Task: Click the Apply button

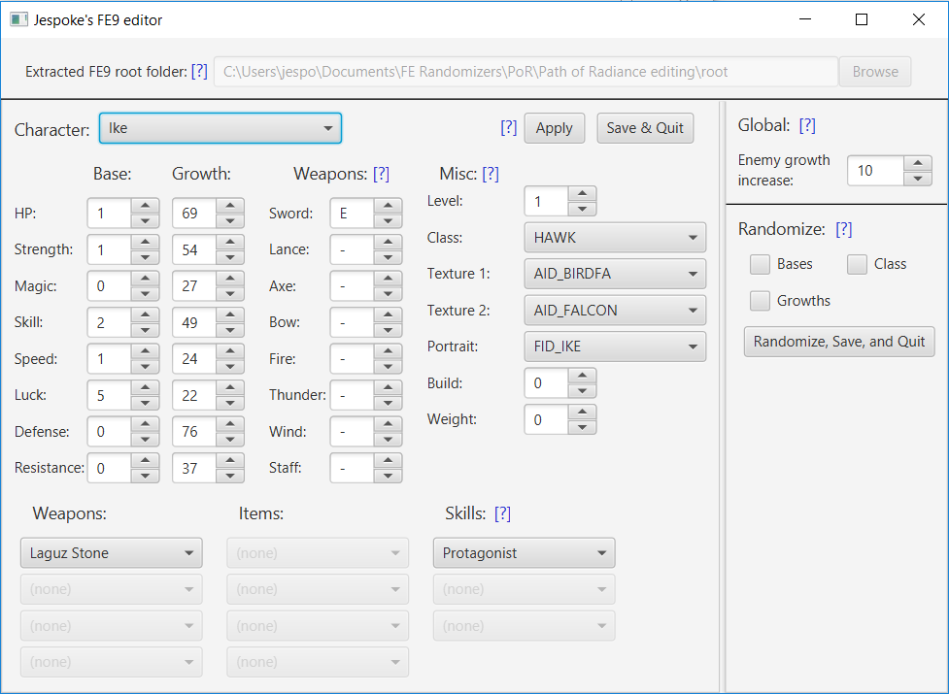Action: click(x=555, y=128)
